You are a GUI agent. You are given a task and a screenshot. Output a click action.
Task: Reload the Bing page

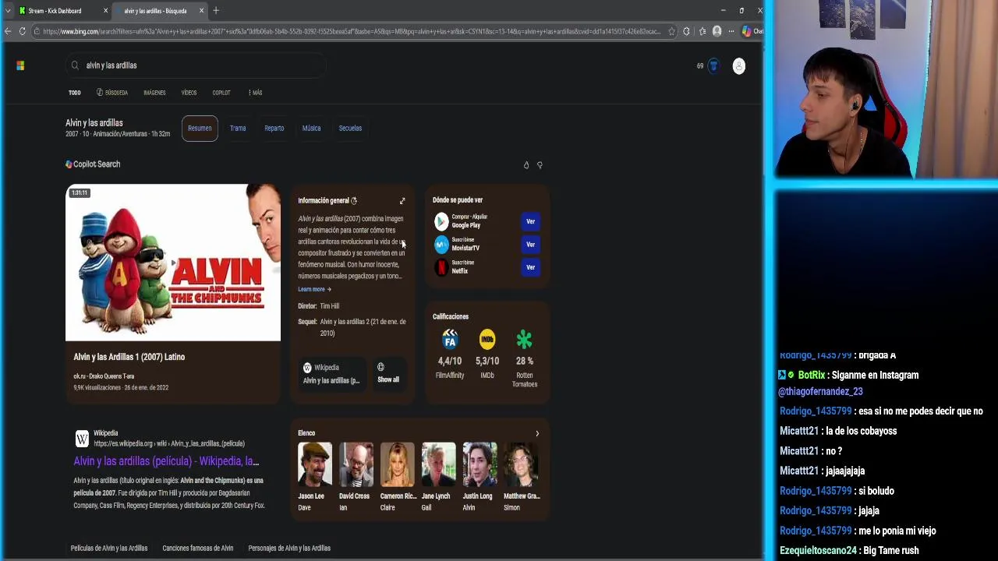[x=23, y=31]
